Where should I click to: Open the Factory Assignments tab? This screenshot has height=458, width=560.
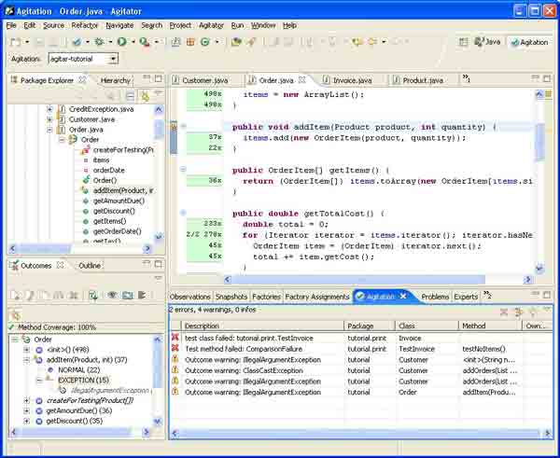316,297
